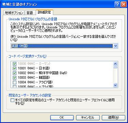Click the code page list scrollbar thumb
Viewport: 128px width, 123px height.
click(x=115, y=67)
